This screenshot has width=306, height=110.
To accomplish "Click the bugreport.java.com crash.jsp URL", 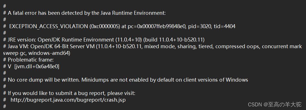I will click(68, 100).
